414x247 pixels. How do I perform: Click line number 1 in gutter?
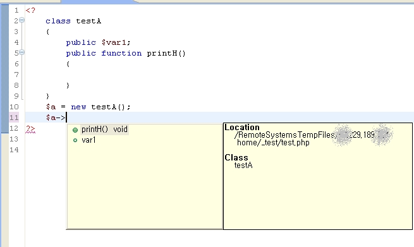click(x=16, y=10)
